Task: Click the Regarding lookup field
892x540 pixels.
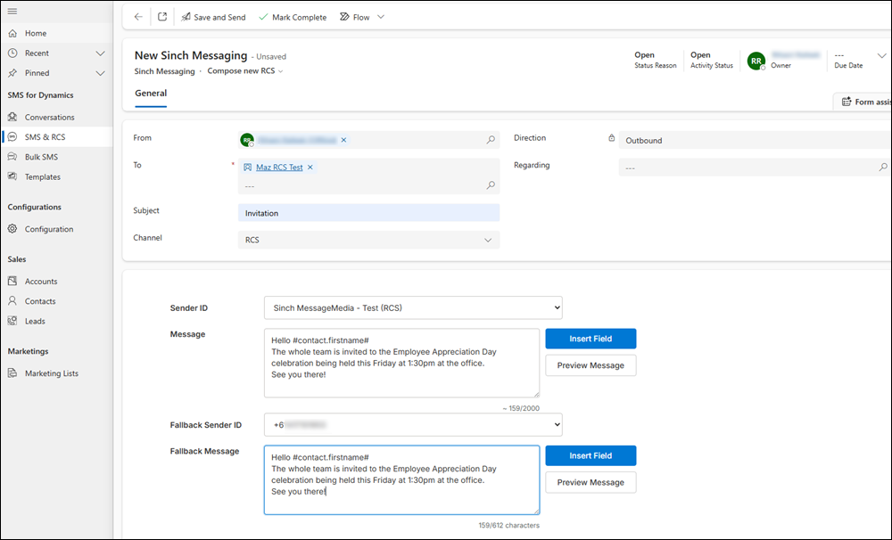Action: tap(754, 168)
